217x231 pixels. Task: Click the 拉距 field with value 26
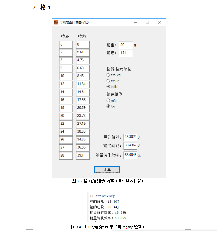click(66, 140)
